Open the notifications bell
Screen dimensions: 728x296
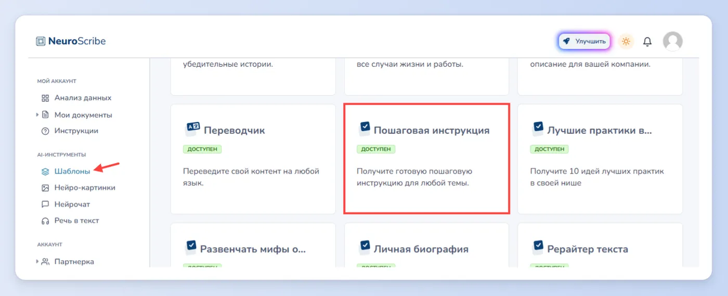(x=647, y=42)
